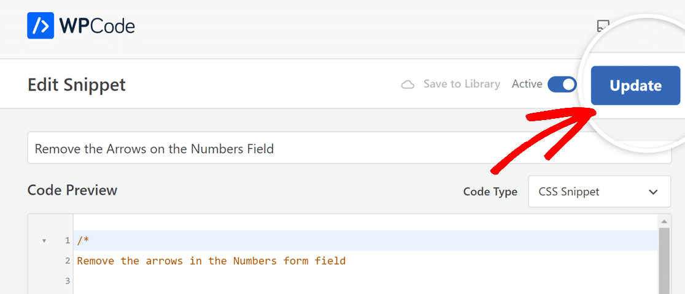
Task: Click line number 2 in the gutter
Action: tap(68, 261)
